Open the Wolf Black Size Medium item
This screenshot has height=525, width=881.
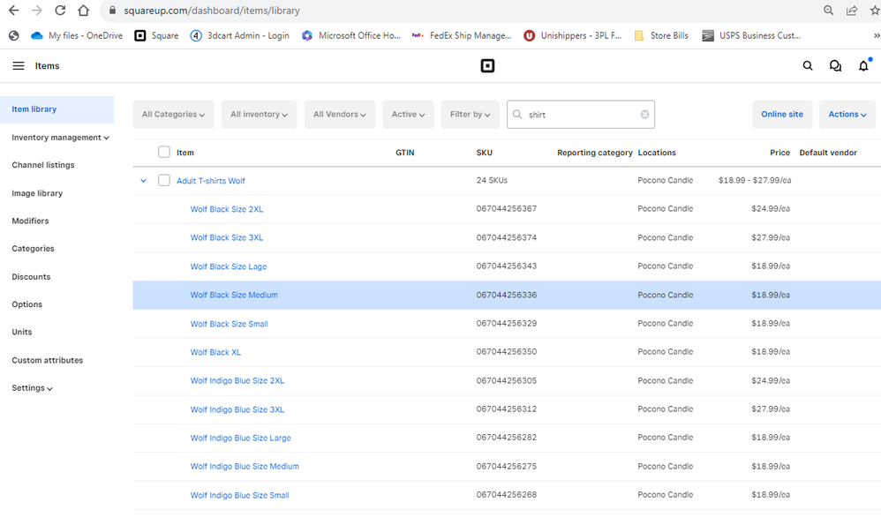(234, 296)
